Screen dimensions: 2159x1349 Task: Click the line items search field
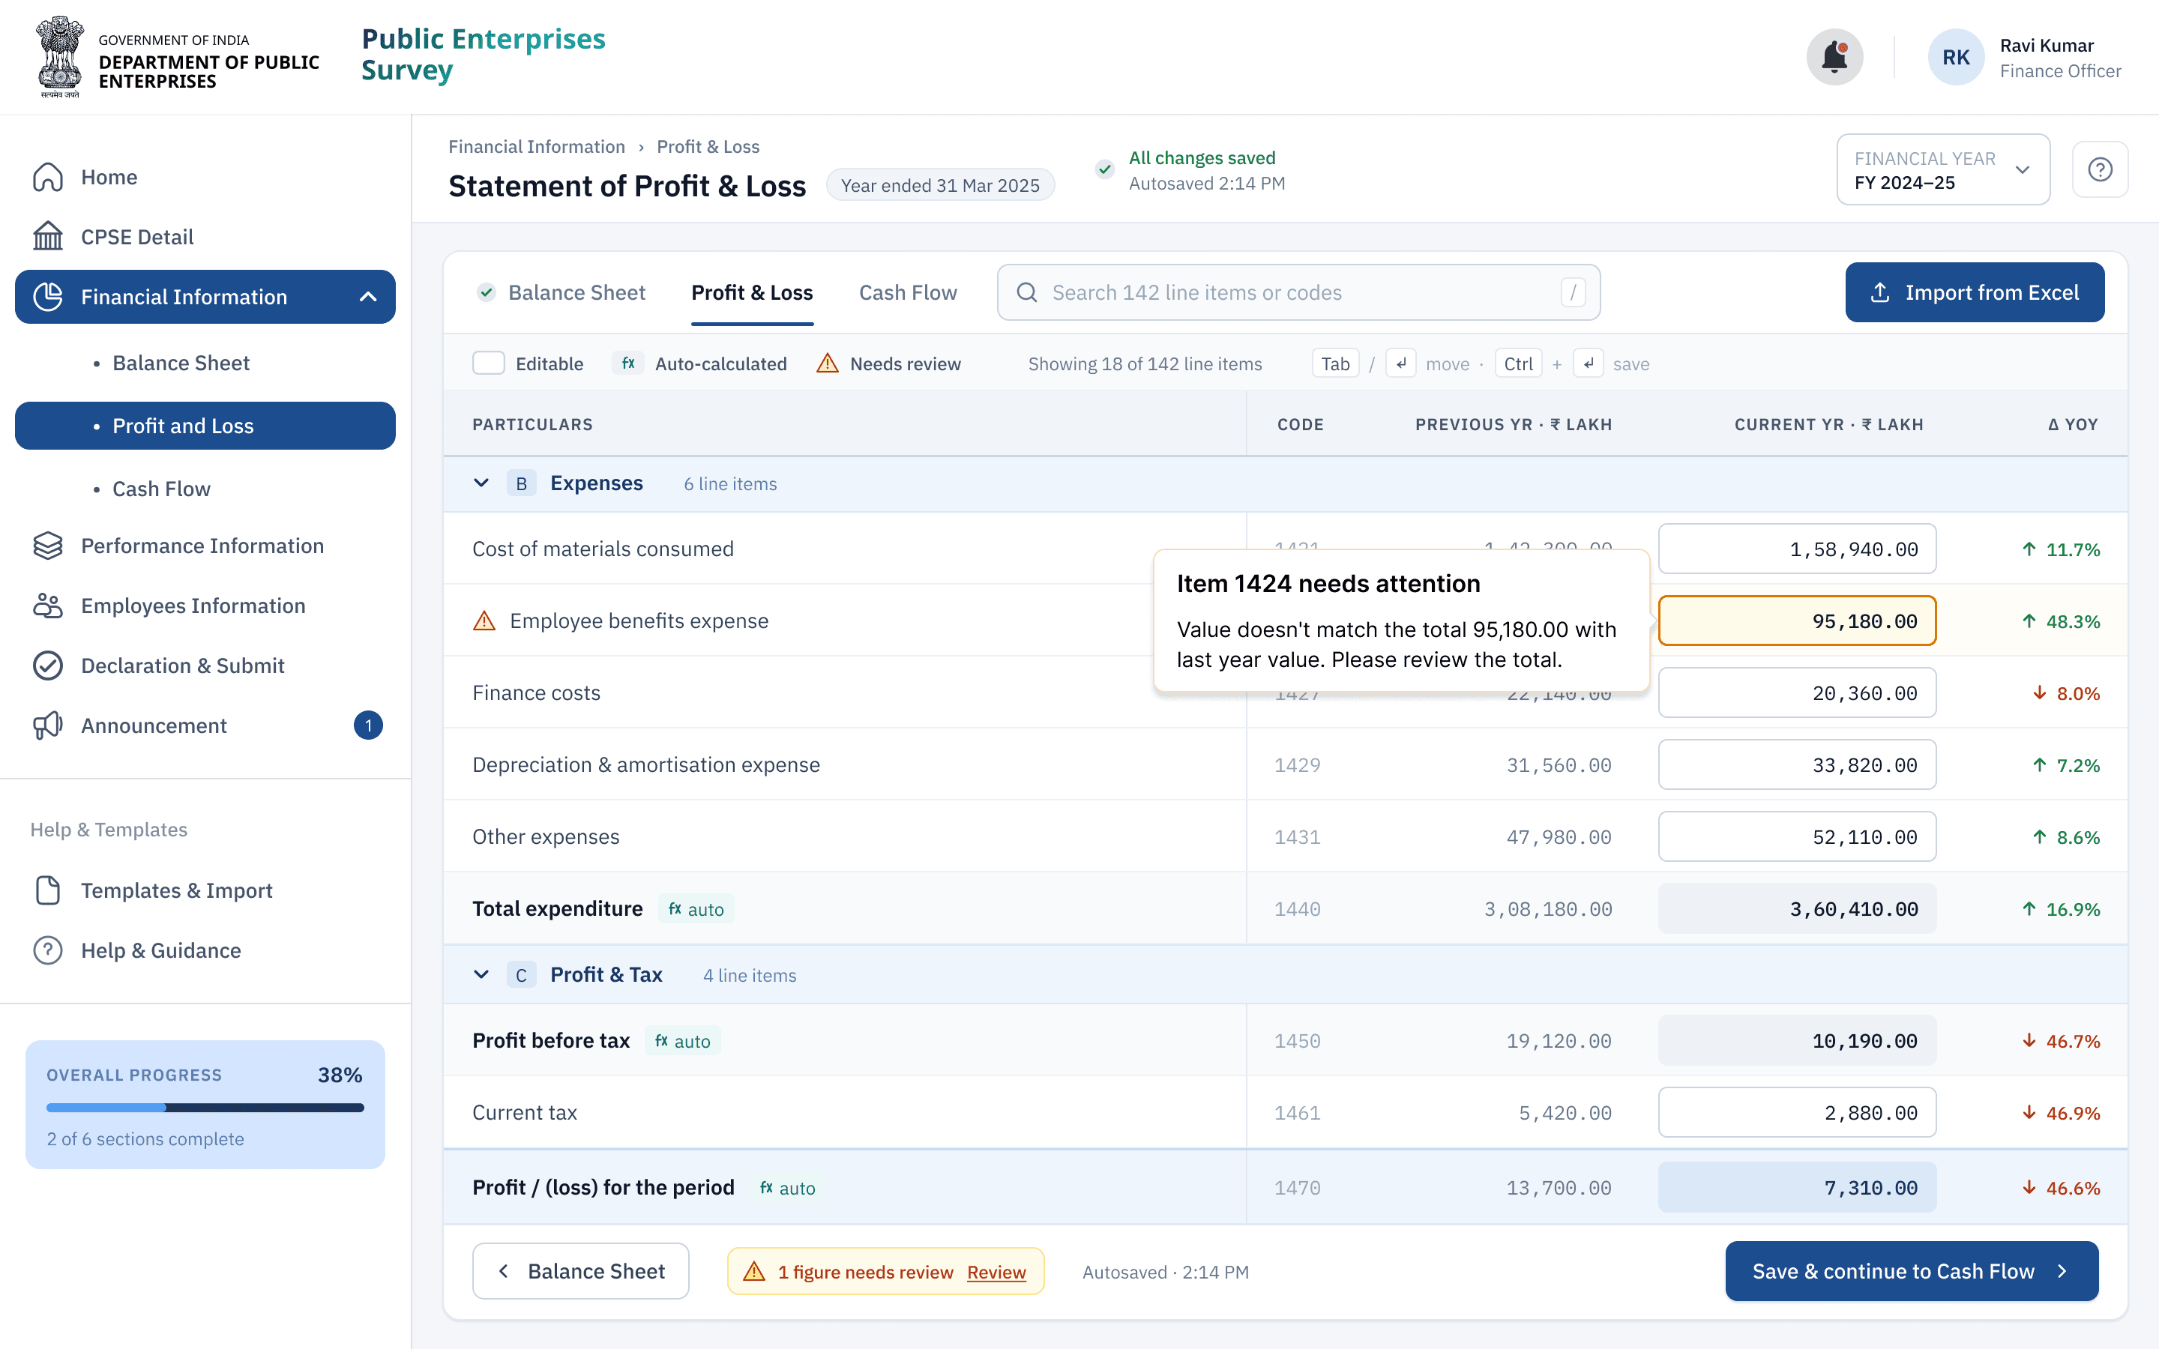(1298, 292)
